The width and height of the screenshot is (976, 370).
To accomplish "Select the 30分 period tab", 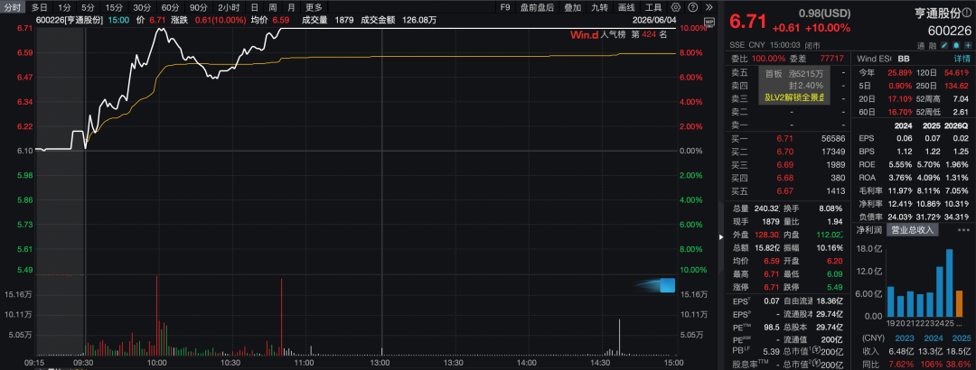I will click(x=142, y=7).
